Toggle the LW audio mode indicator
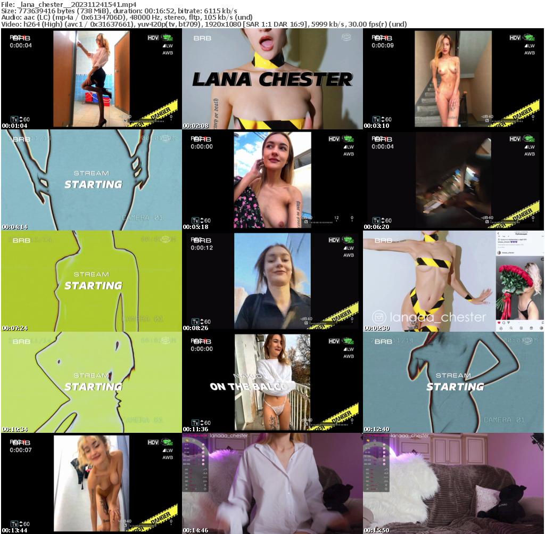The image size is (545, 534). point(530,46)
